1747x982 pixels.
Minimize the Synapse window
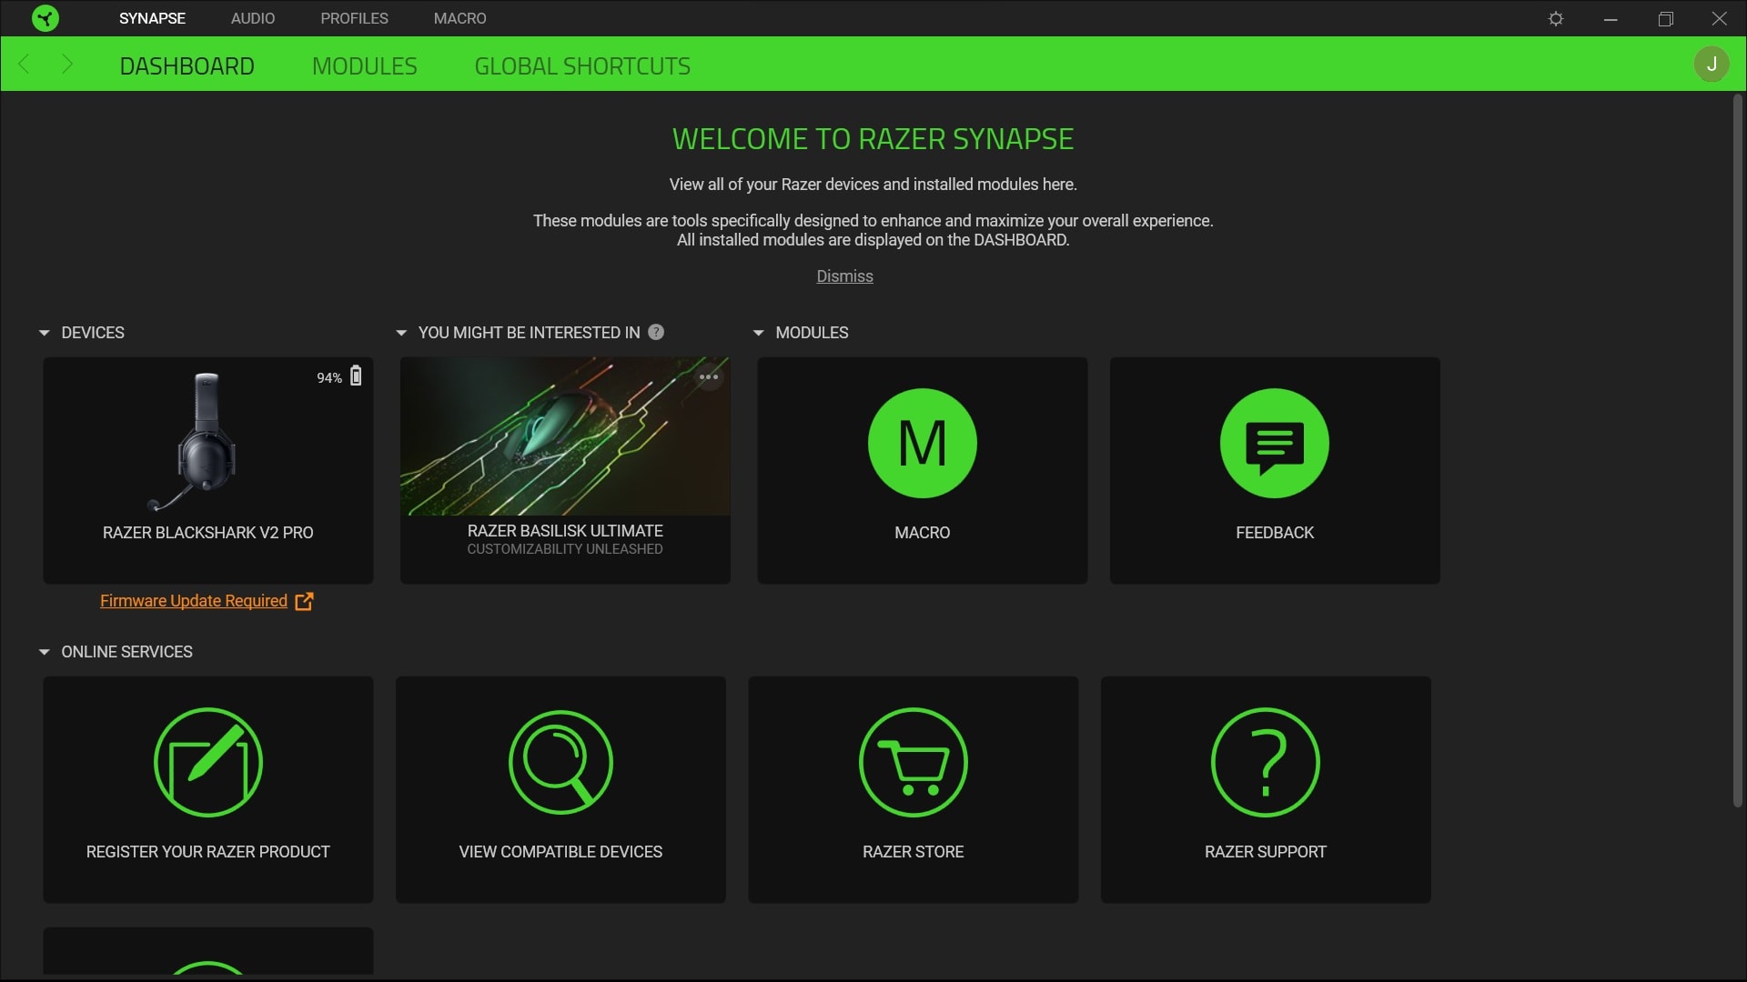pos(1611,18)
